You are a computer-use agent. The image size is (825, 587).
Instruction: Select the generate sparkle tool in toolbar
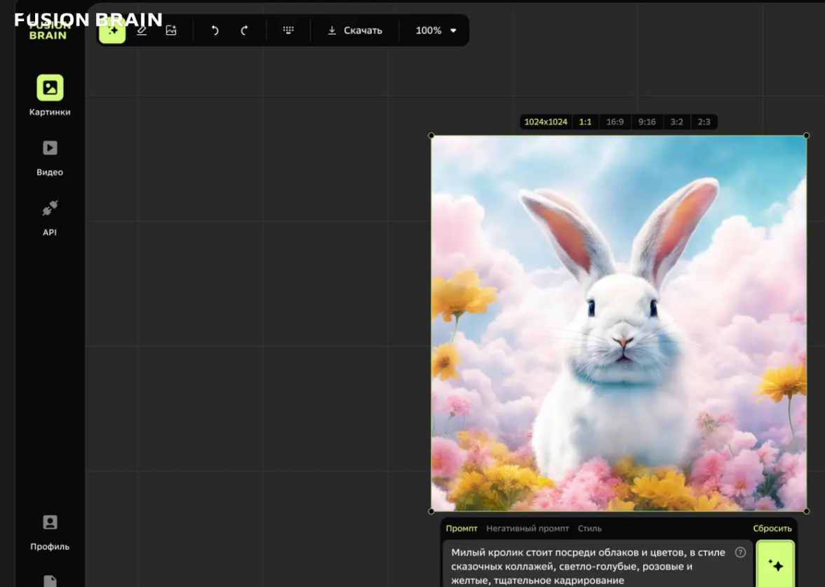click(112, 31)
